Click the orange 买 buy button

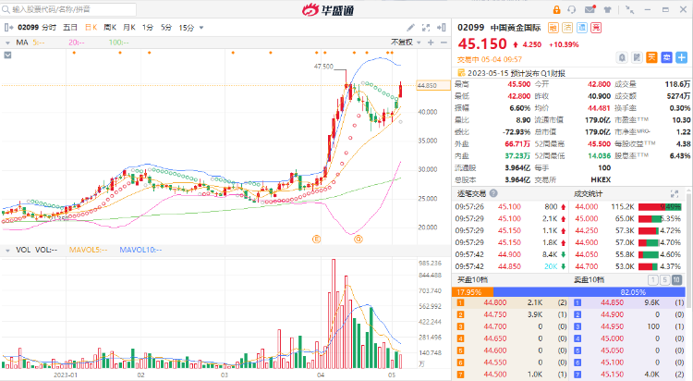click(x=651, y=57)
